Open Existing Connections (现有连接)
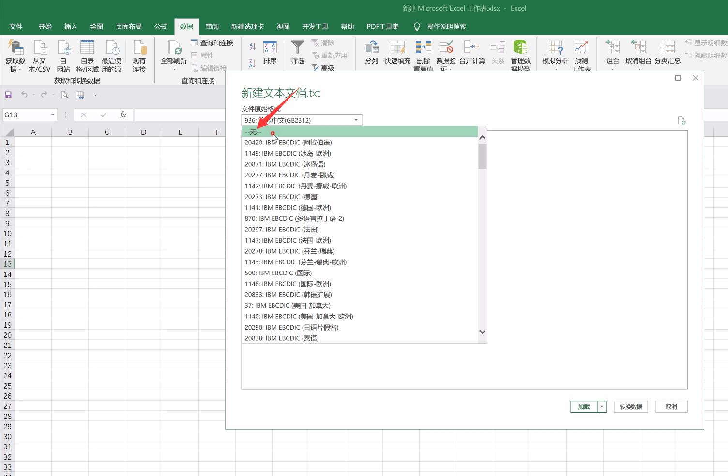This screenshot has height=476, width=728. (139, 56)
